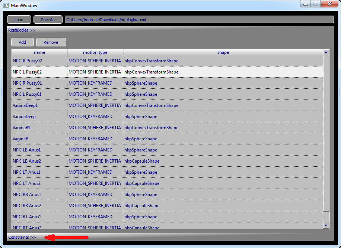Expand the Constraints >> section

pyautogui.click(x=22, y=237)
